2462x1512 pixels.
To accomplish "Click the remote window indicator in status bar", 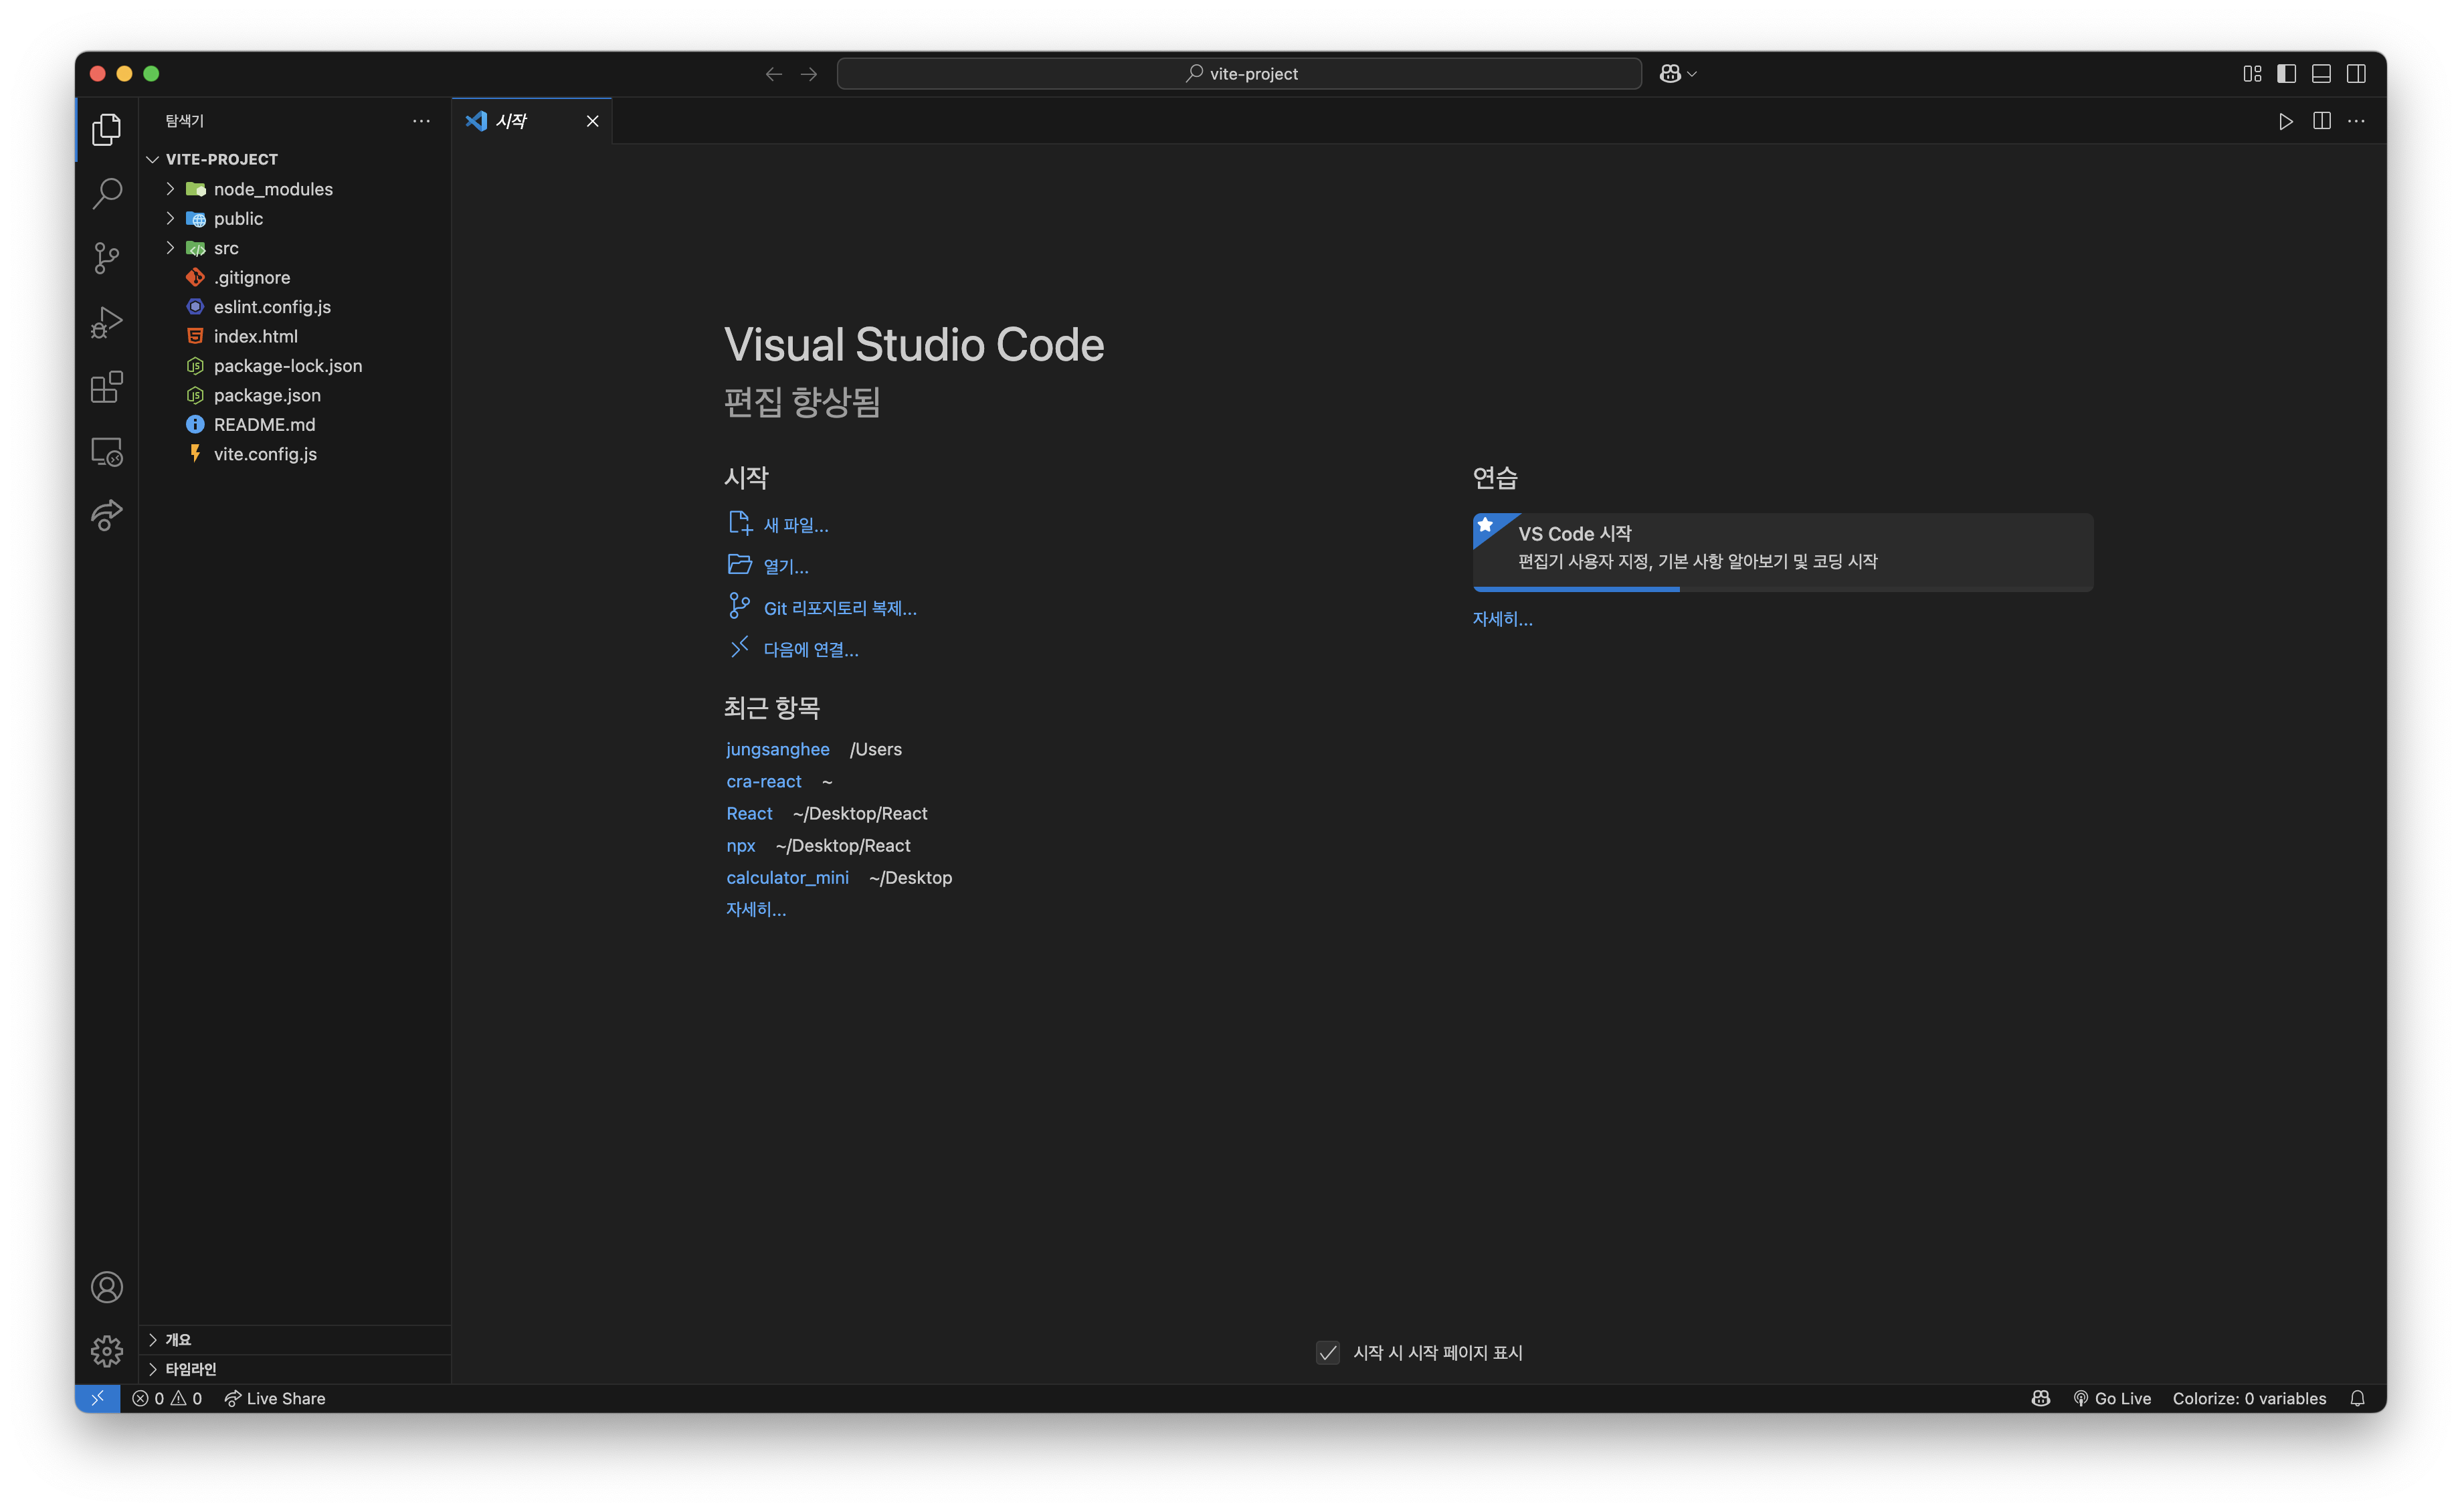I will (x=98, y=1398).
